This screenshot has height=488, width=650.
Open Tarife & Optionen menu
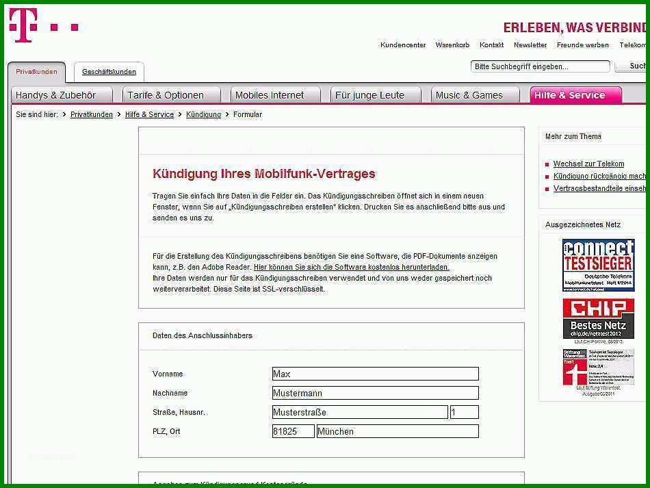tap(172, 95)
